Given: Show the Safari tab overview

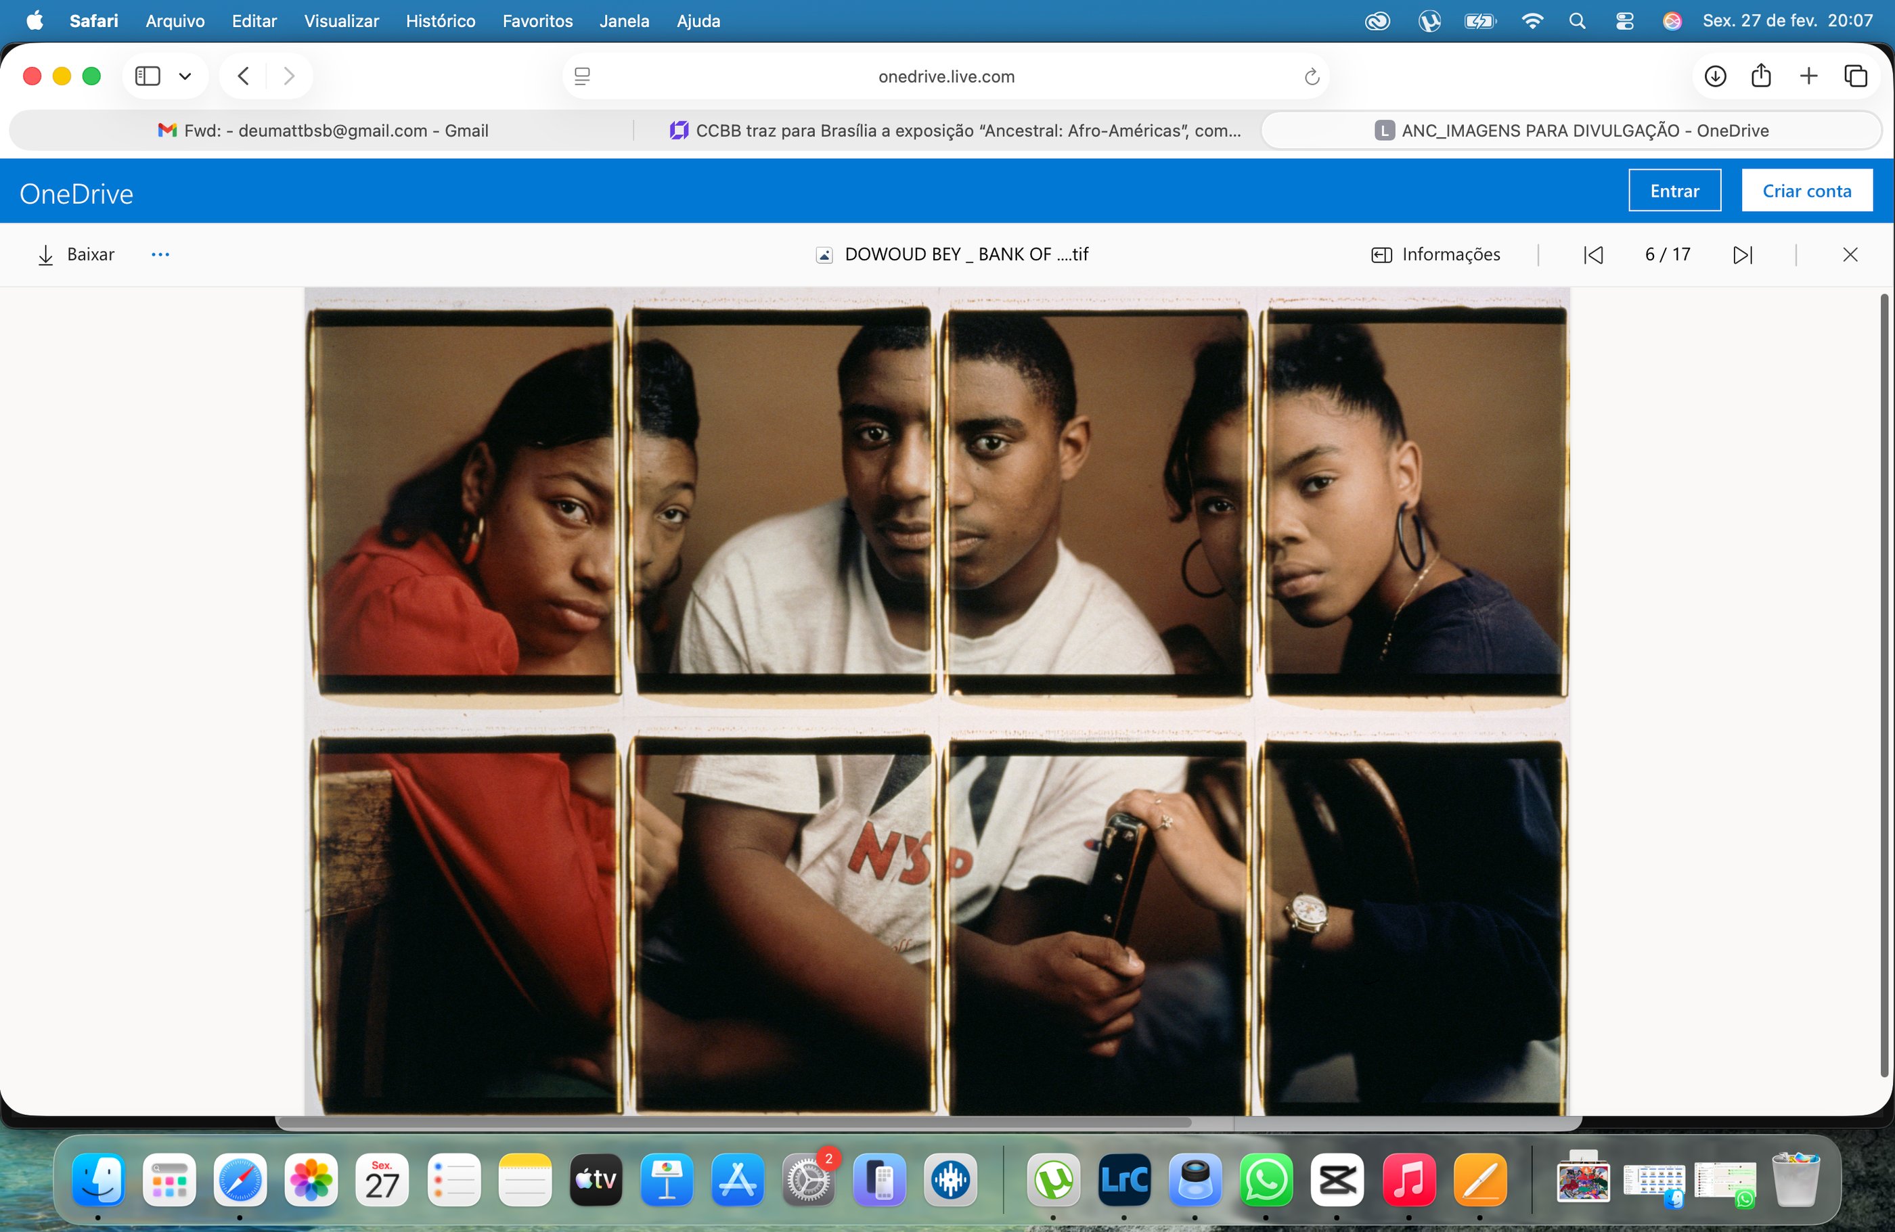Looking at the screenshot, I should tap(1855, 76).
